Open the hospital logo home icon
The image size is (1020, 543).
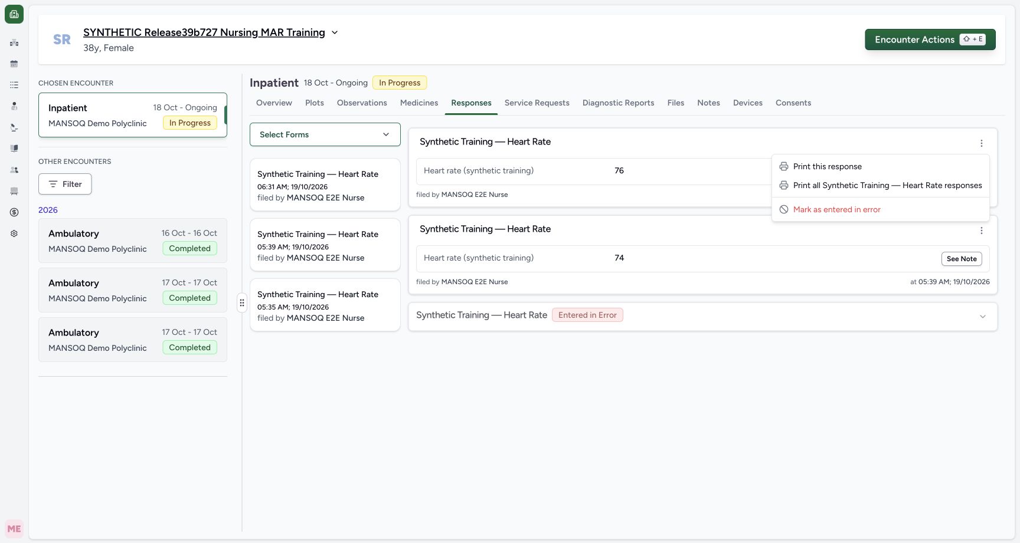14,14
